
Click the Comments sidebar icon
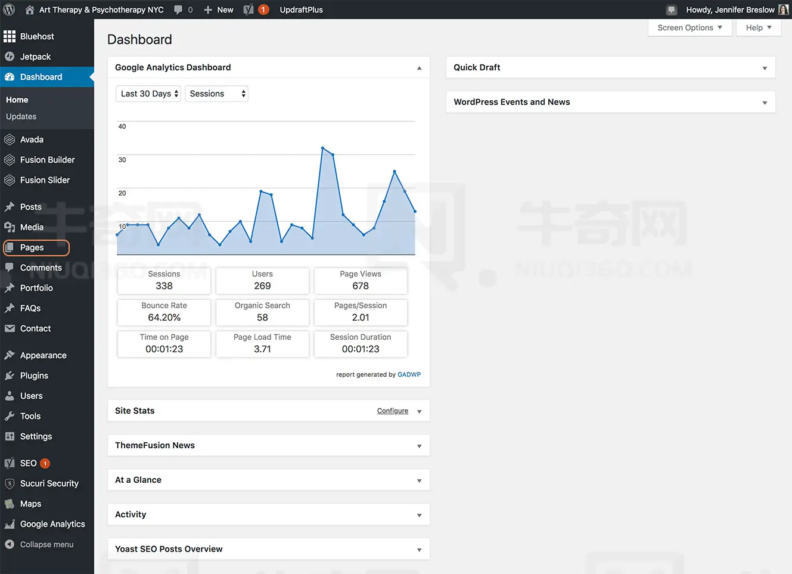point(10,268)
